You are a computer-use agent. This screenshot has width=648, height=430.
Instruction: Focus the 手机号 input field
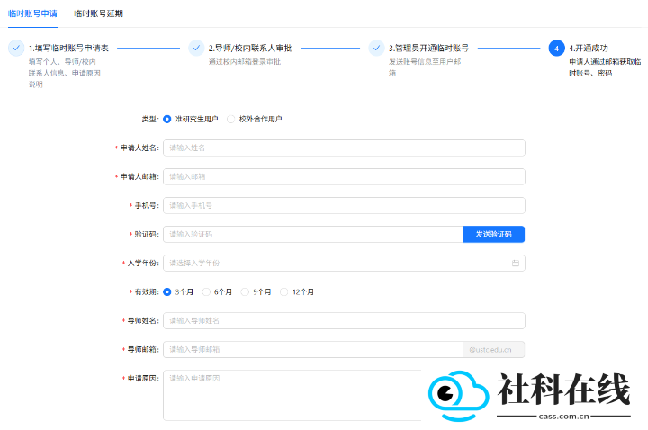344,206
